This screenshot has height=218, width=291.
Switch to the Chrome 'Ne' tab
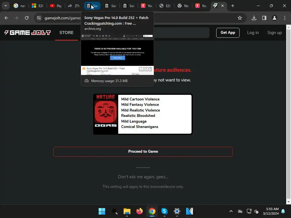(x=183, y=6)
